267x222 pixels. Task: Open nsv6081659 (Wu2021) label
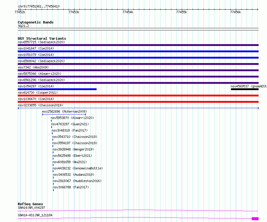coord(70,162)
